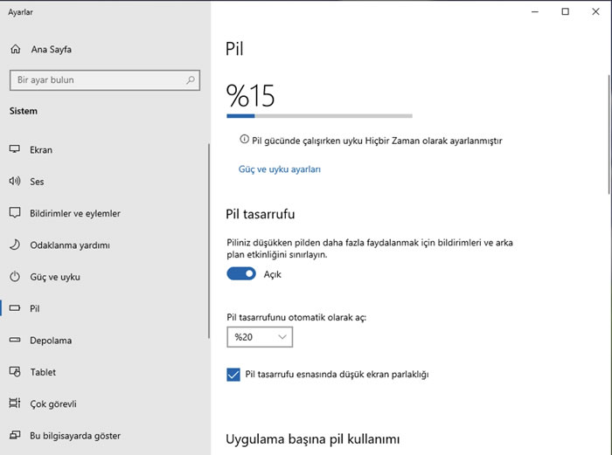Click the %15 battery level bar

319,115
